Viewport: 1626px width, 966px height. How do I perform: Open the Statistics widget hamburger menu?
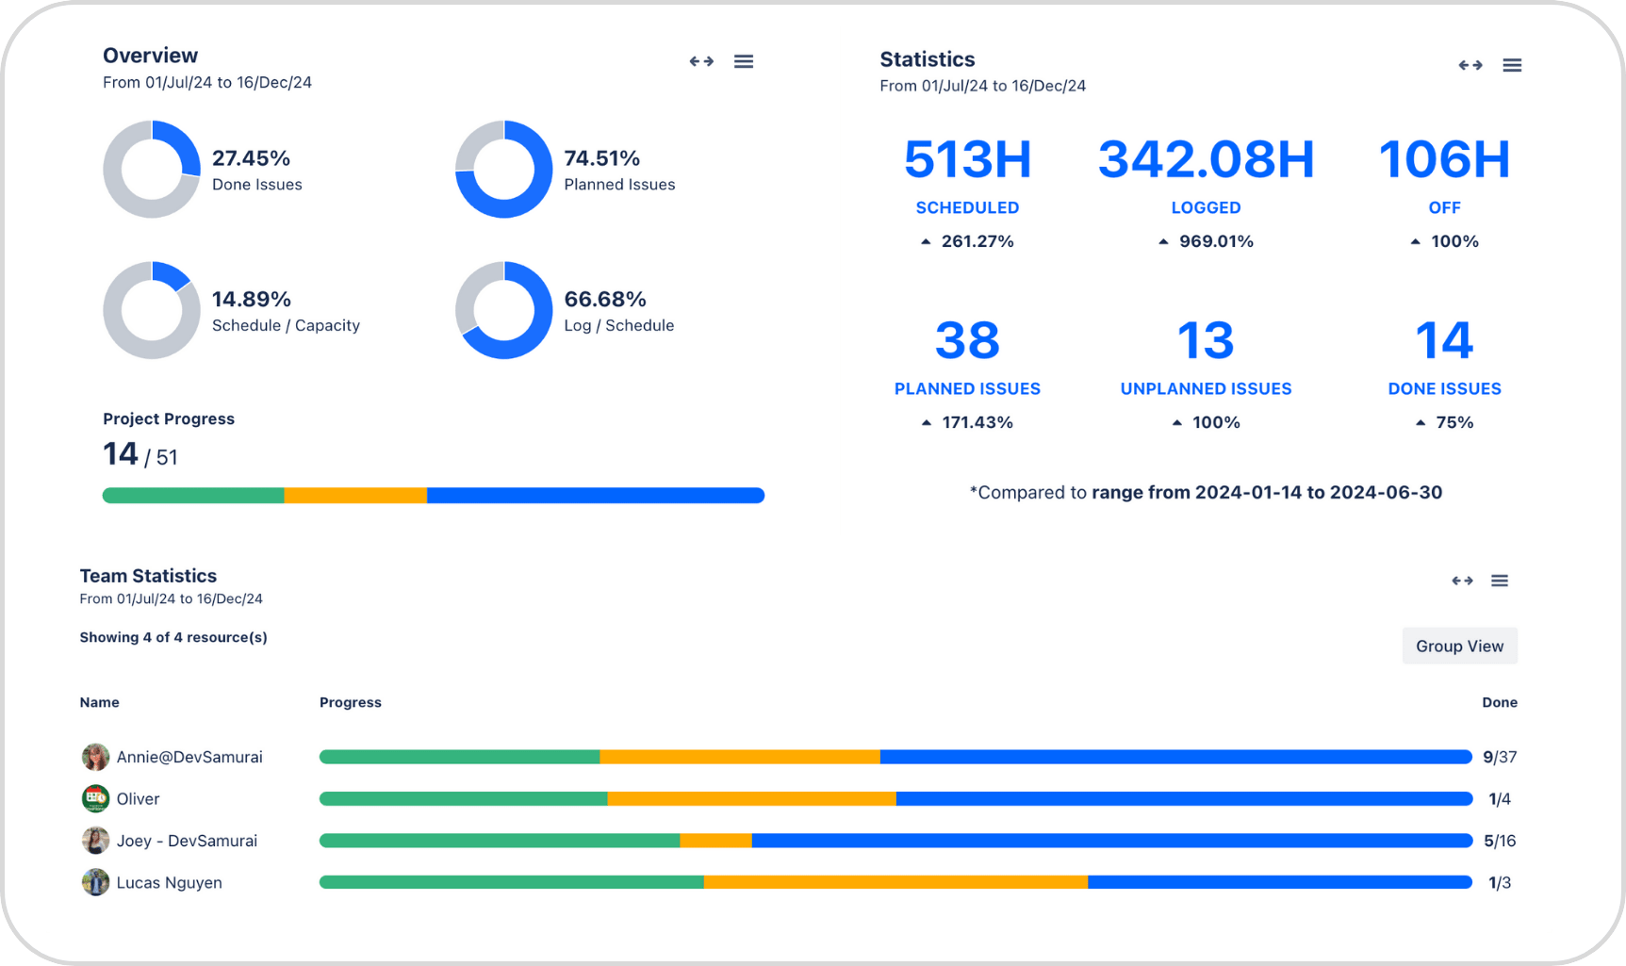coord(1512,65)
